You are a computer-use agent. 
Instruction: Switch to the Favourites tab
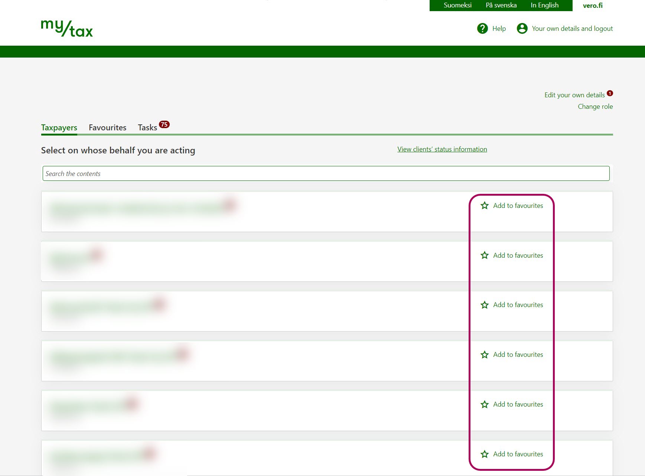(x=107, y=127)
